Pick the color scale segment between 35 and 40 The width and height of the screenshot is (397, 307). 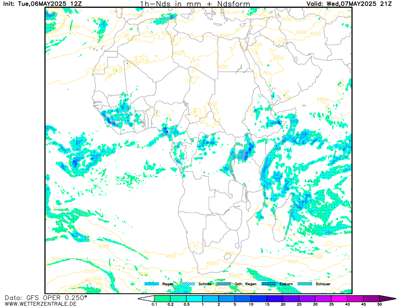click(x=339, y=298)
